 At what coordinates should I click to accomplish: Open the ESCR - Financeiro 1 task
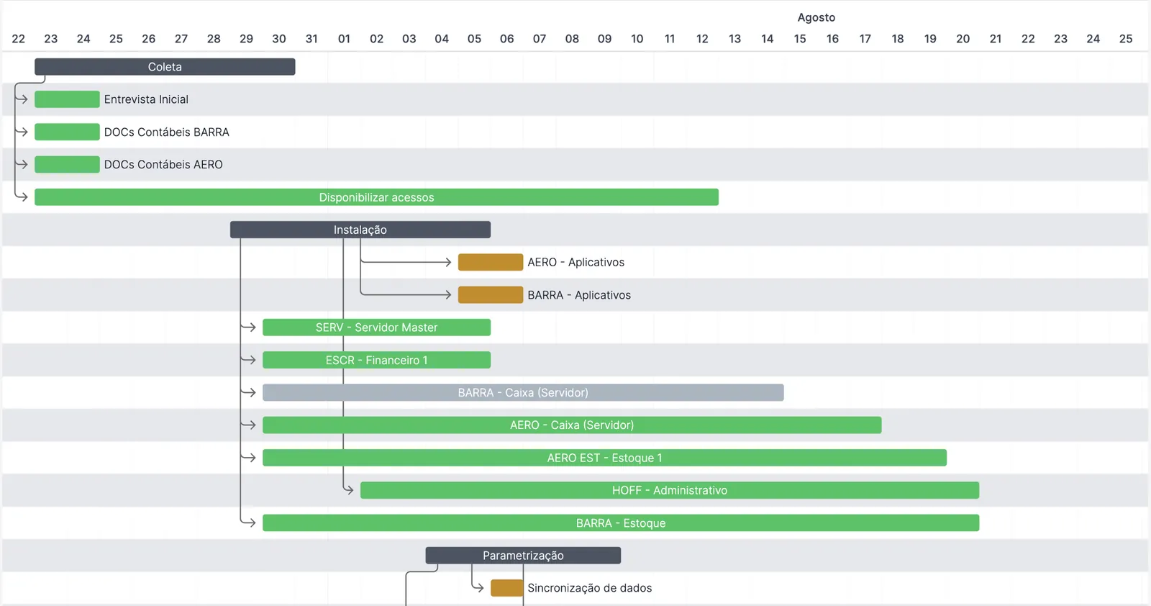(x=376, y=360)
